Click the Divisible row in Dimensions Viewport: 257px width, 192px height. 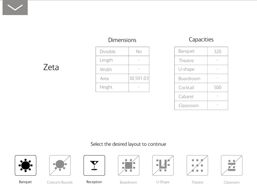pyautogui.click(x=122, y=51)
